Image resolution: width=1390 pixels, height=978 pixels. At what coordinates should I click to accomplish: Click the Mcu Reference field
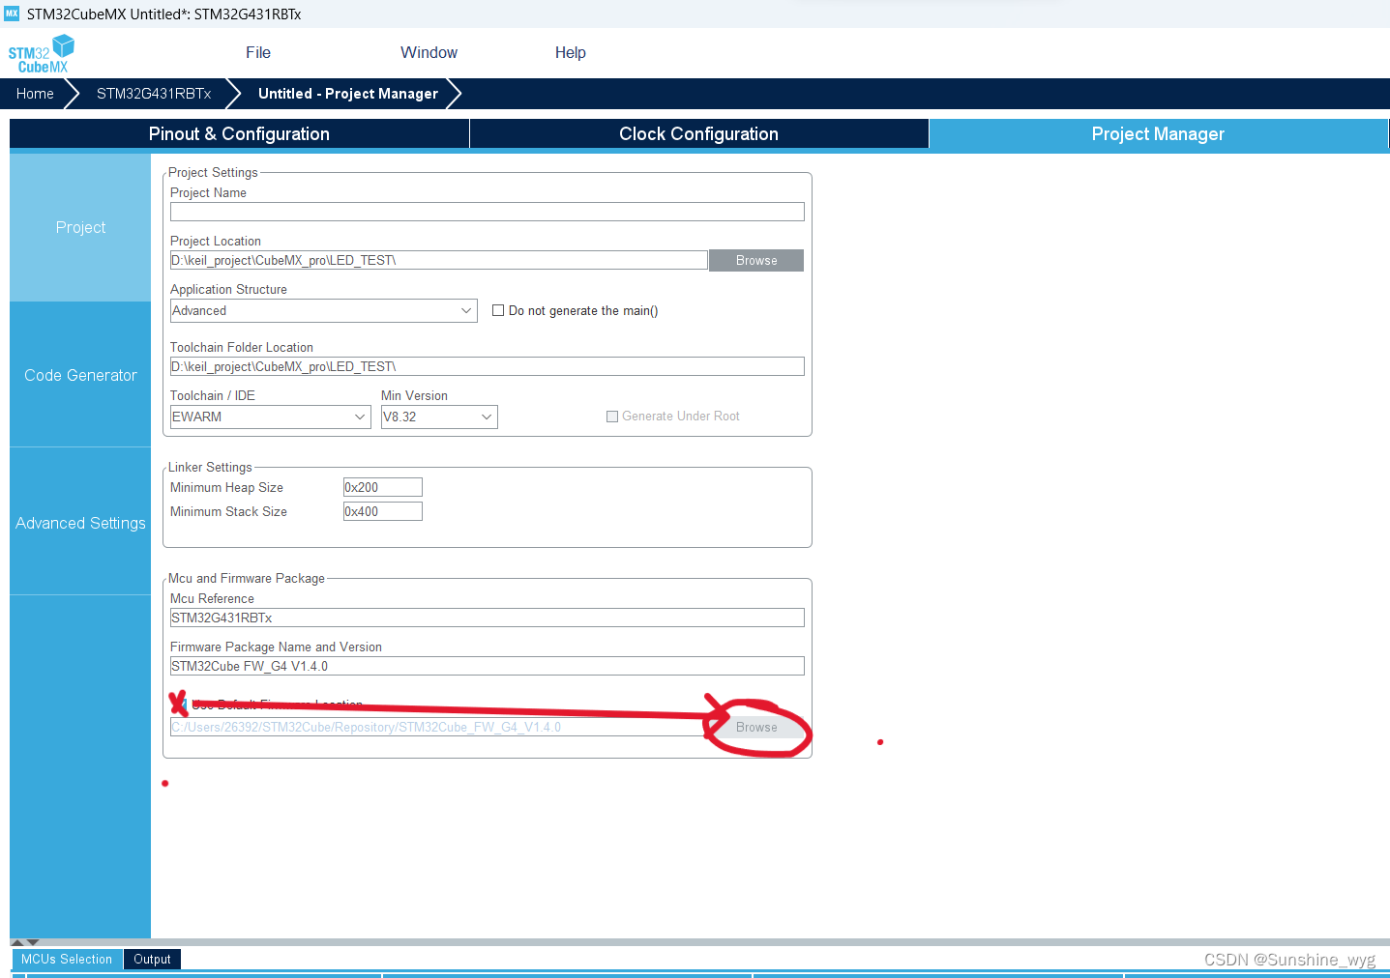click(488, 618)
